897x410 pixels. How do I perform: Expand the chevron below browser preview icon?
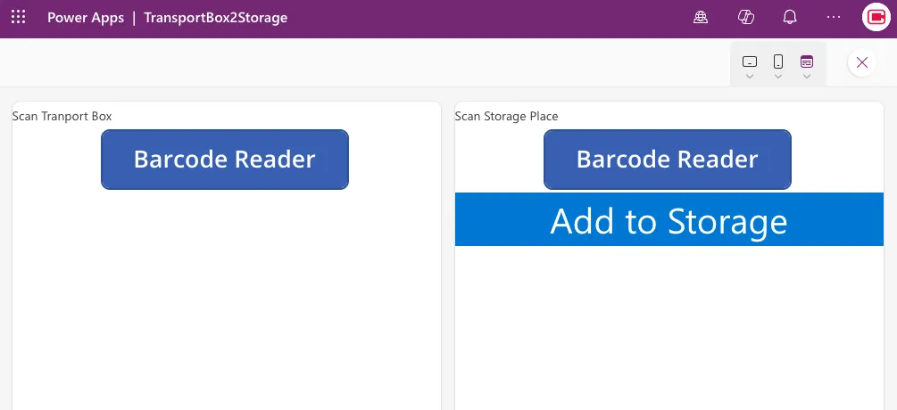click(x=807, y=77)
